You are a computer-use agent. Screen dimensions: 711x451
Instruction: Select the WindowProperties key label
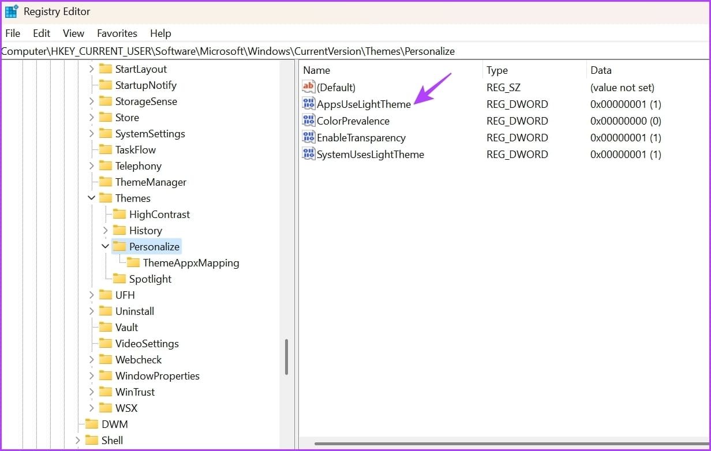click(x=158, y=375)
